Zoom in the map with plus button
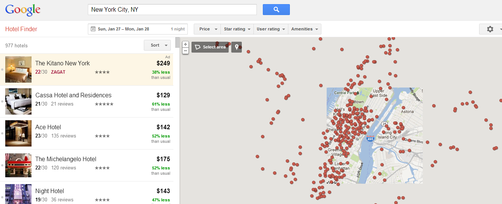Screen dimensions: 502x204 (185, 44)
